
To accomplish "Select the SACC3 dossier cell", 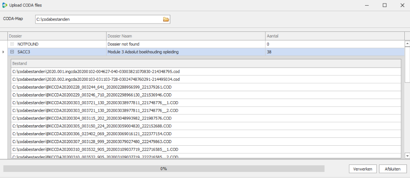I will click(57, 52).
